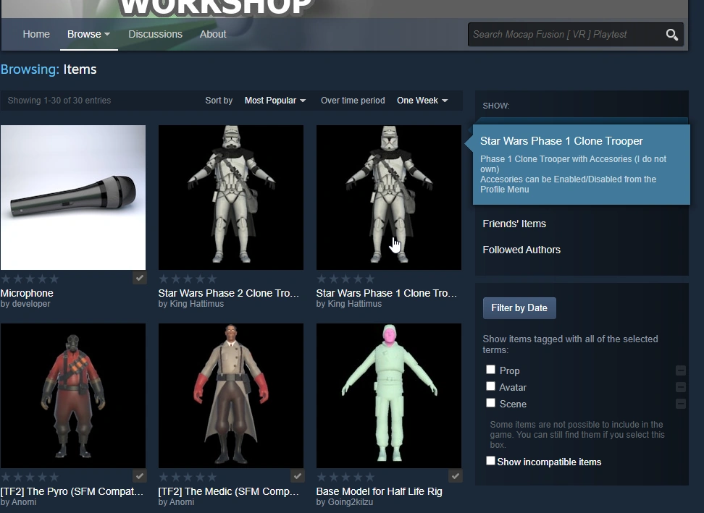Open Microphone item title link
This screenshot has width=704, height=513.
coord(27,293)
